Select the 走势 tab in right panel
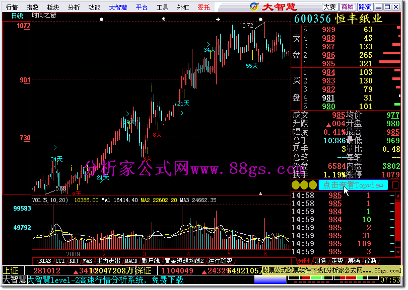 click(337, 261)
